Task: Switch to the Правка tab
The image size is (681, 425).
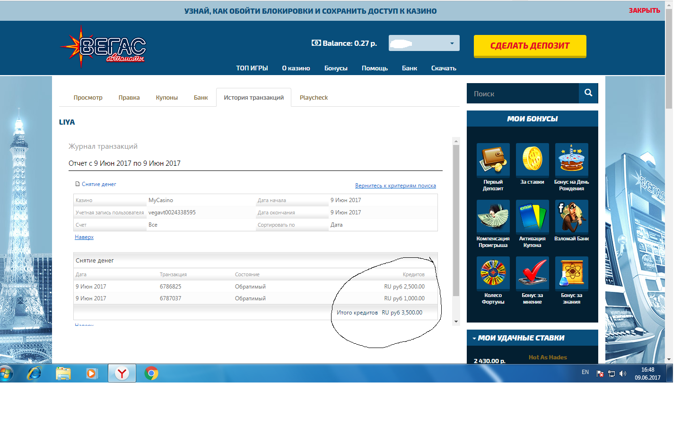Action: (129, 97)
